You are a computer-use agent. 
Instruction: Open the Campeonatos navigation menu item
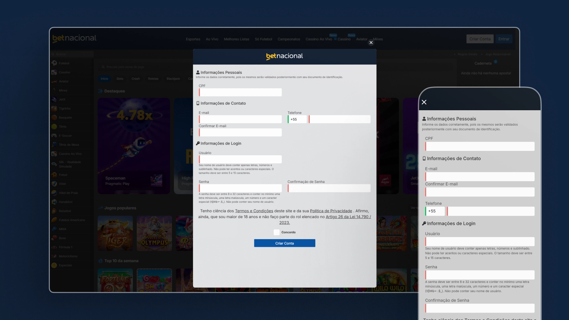[288, 39]
